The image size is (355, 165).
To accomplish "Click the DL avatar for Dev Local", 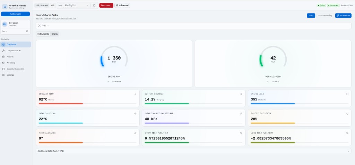I will pos(5,24).
